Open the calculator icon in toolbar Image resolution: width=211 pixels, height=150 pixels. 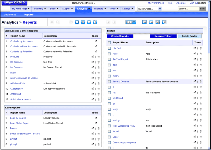click(83, 22)
